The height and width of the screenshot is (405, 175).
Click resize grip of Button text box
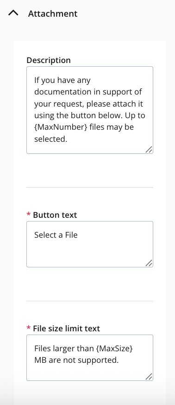click(x=149, y=263)
